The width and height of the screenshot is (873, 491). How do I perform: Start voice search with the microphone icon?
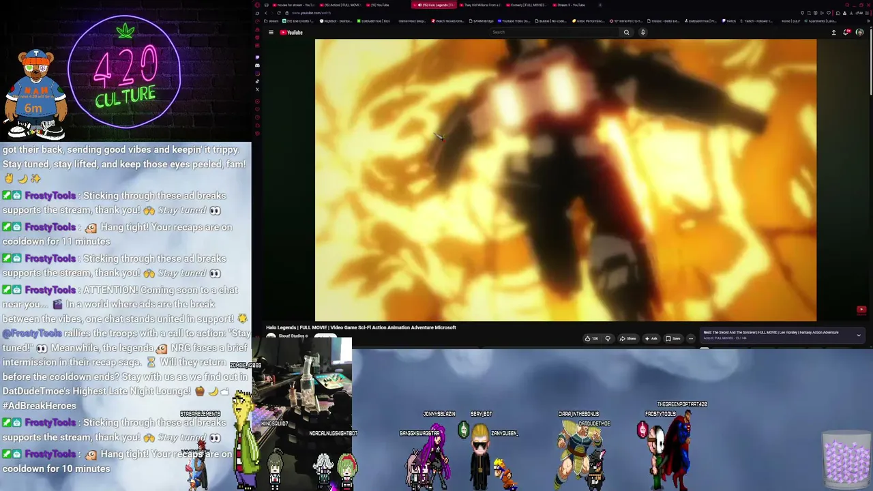tap(642, 32)
